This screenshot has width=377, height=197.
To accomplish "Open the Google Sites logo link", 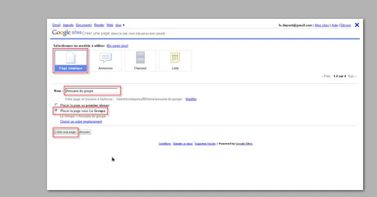I will [67, 33].
